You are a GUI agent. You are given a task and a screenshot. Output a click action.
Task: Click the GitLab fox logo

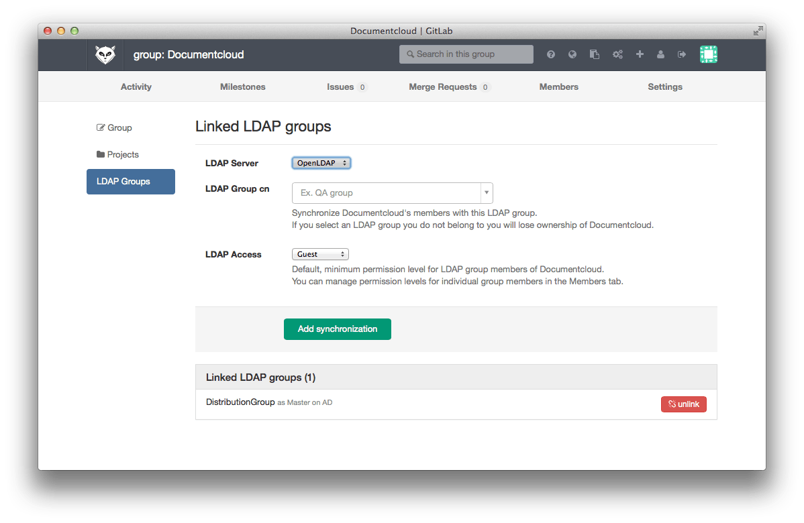point(105,54)
